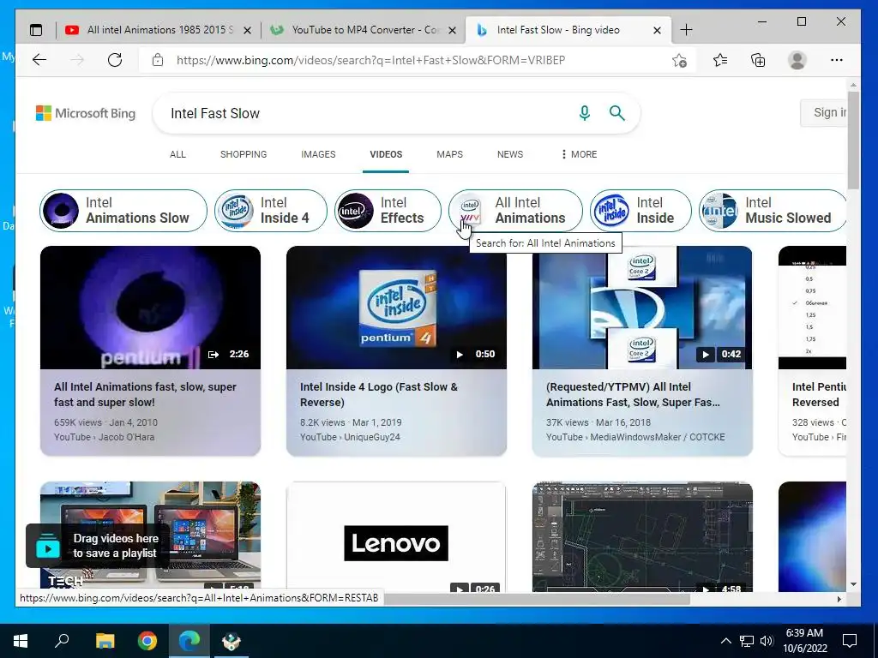
Task: Open Windows taskbar search
Action: (x=62, y=641)
